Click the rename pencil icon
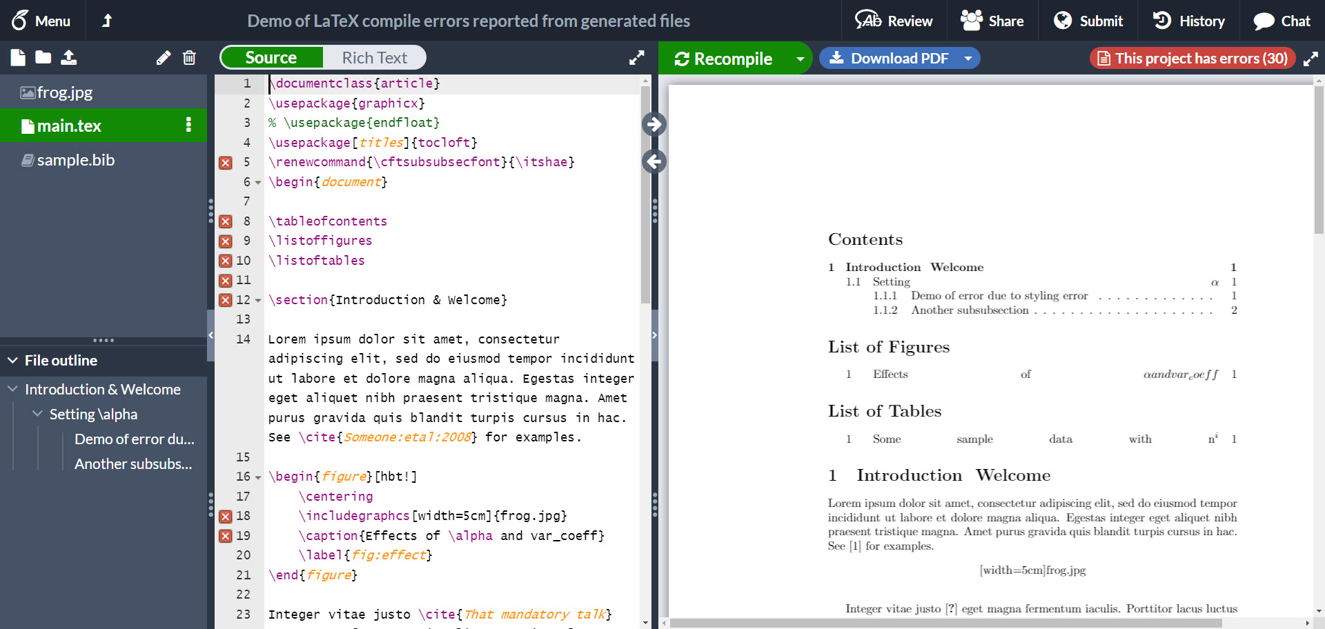The image size is (1325, 629). (164, 58)
